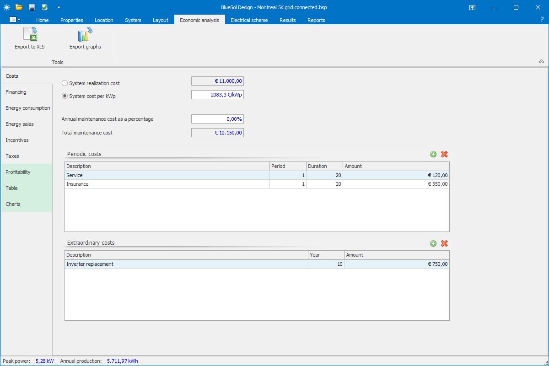
Task: Click the € 120,00 amount cell
Action: point(396,175)
